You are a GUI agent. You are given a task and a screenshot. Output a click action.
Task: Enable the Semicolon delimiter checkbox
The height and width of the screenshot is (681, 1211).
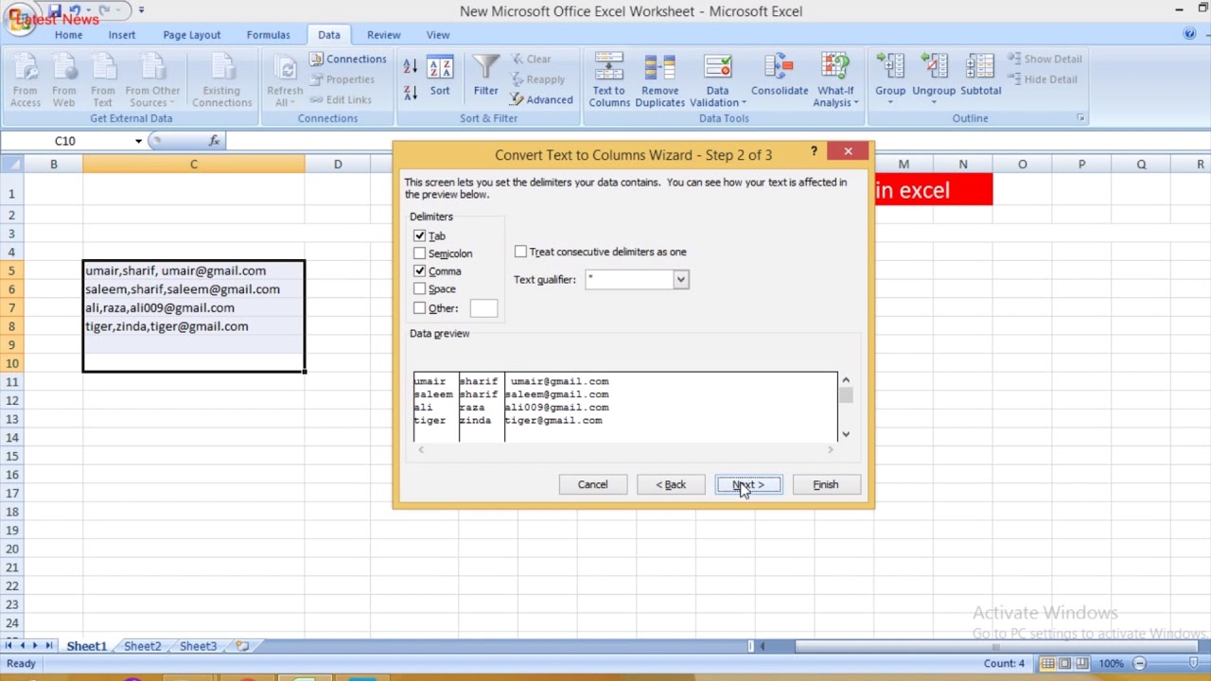419,253
